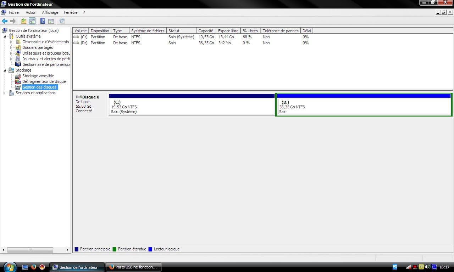Click the Espace libre column header
454x272 pixels.
click(228, 31)
